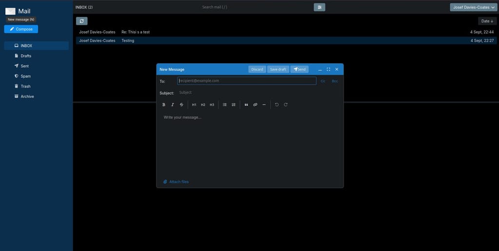Expand New Message to fullscreen
499x251 pixels.
tap(328, 69)
